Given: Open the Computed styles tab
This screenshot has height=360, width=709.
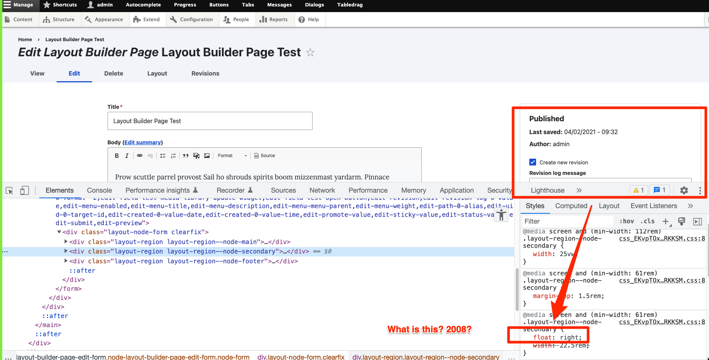Looking at the screenshot, I should tap(571, 206).
